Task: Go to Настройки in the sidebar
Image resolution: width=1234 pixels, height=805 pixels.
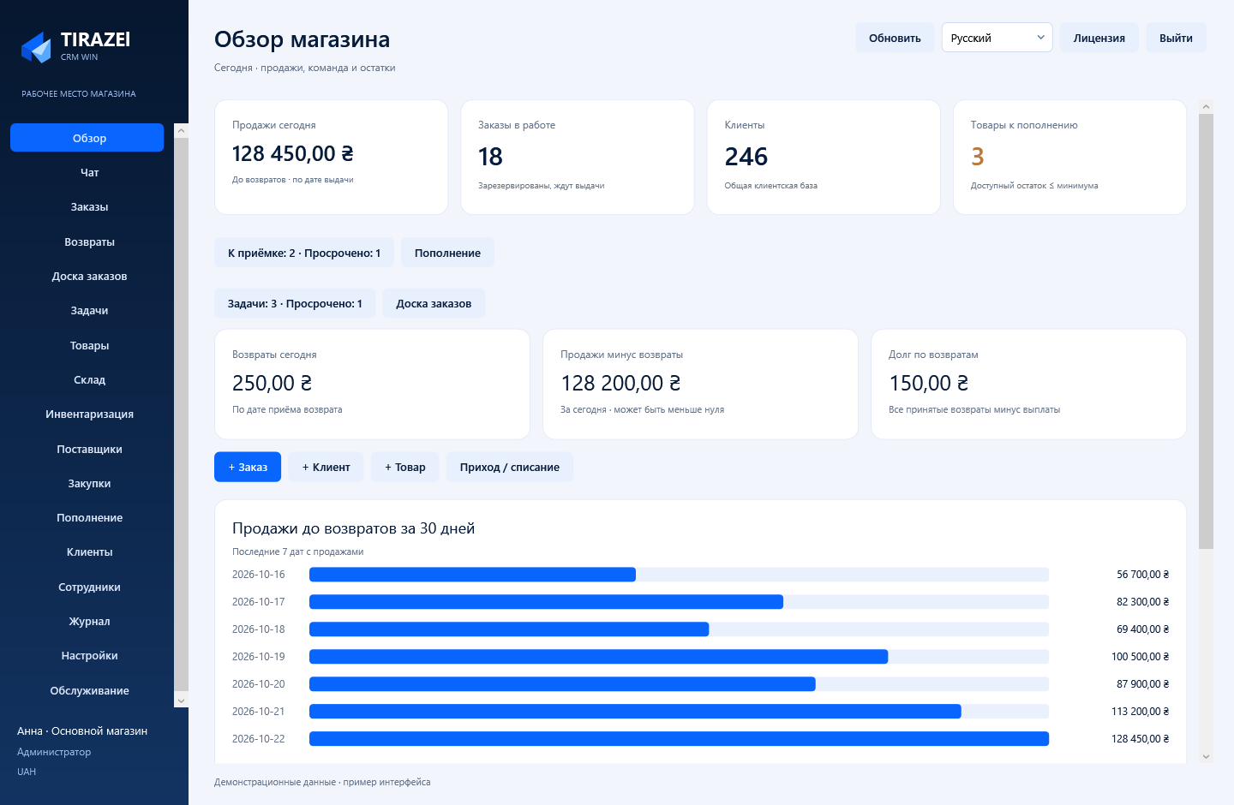Action: pyautogui.click(x=87, y=655)
